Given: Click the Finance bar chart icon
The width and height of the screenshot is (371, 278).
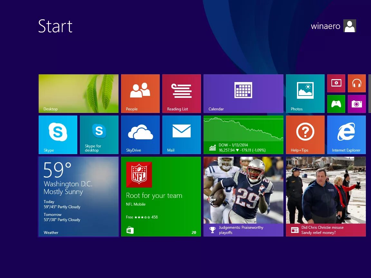Looking at the screenshot, I should coord(213,148).
